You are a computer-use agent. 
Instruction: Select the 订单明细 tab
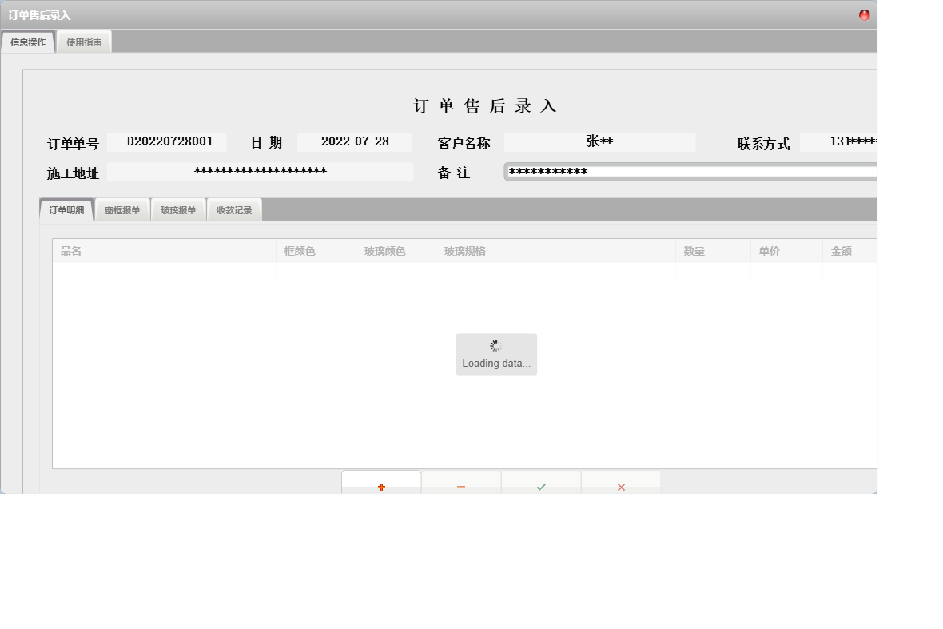(66, 209)
